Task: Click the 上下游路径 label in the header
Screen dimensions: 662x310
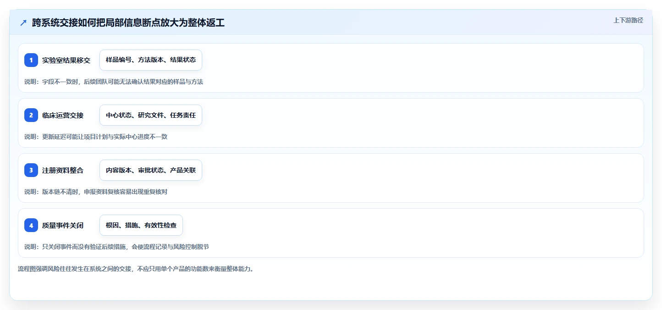Action: 629,20
